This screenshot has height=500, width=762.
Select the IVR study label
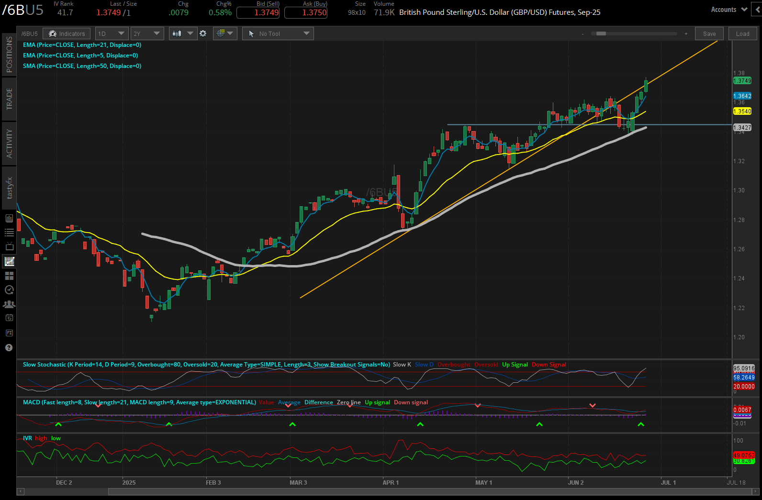click(27, 438)
